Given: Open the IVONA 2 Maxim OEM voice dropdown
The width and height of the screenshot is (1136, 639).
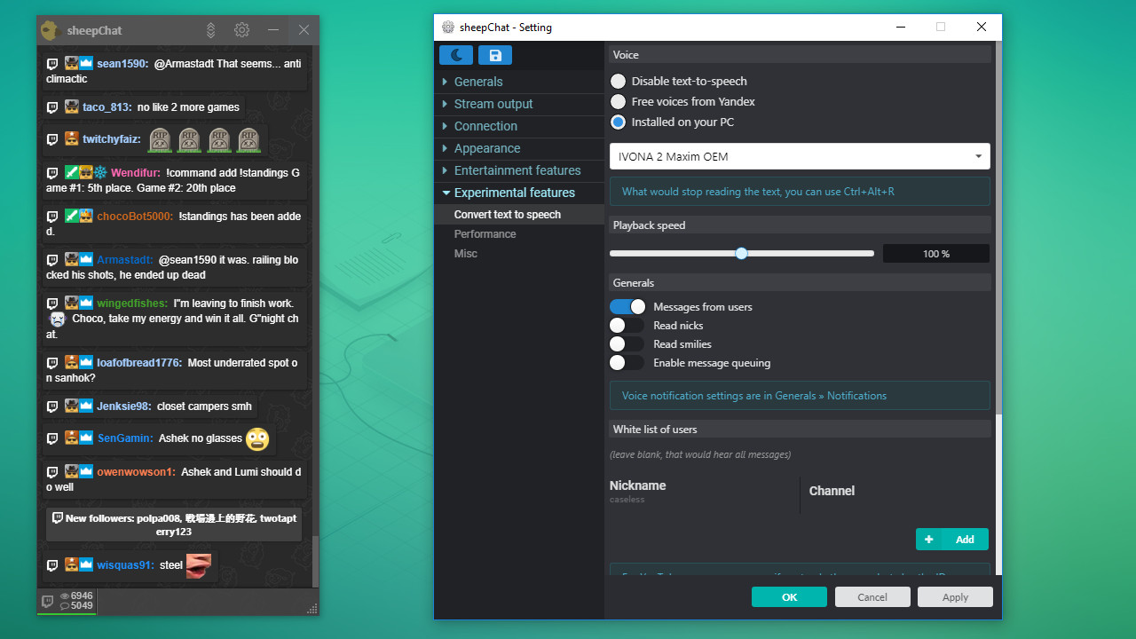Looking at the screenshot, I should pos(799,155).
